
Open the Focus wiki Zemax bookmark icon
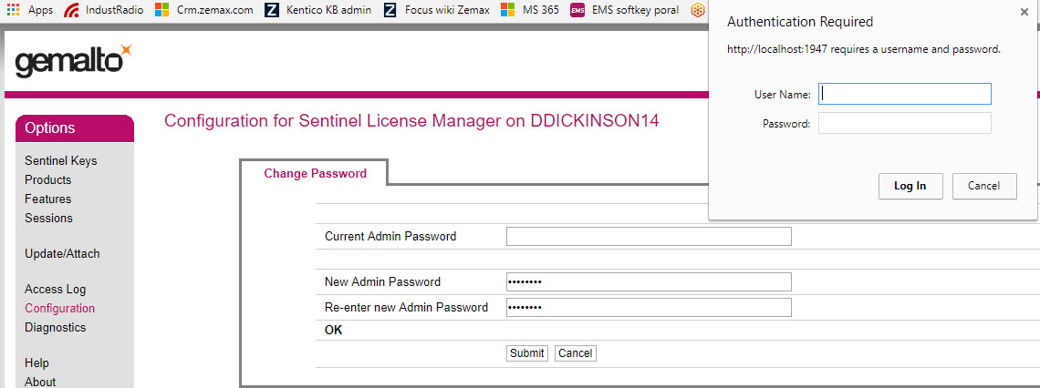390,10
